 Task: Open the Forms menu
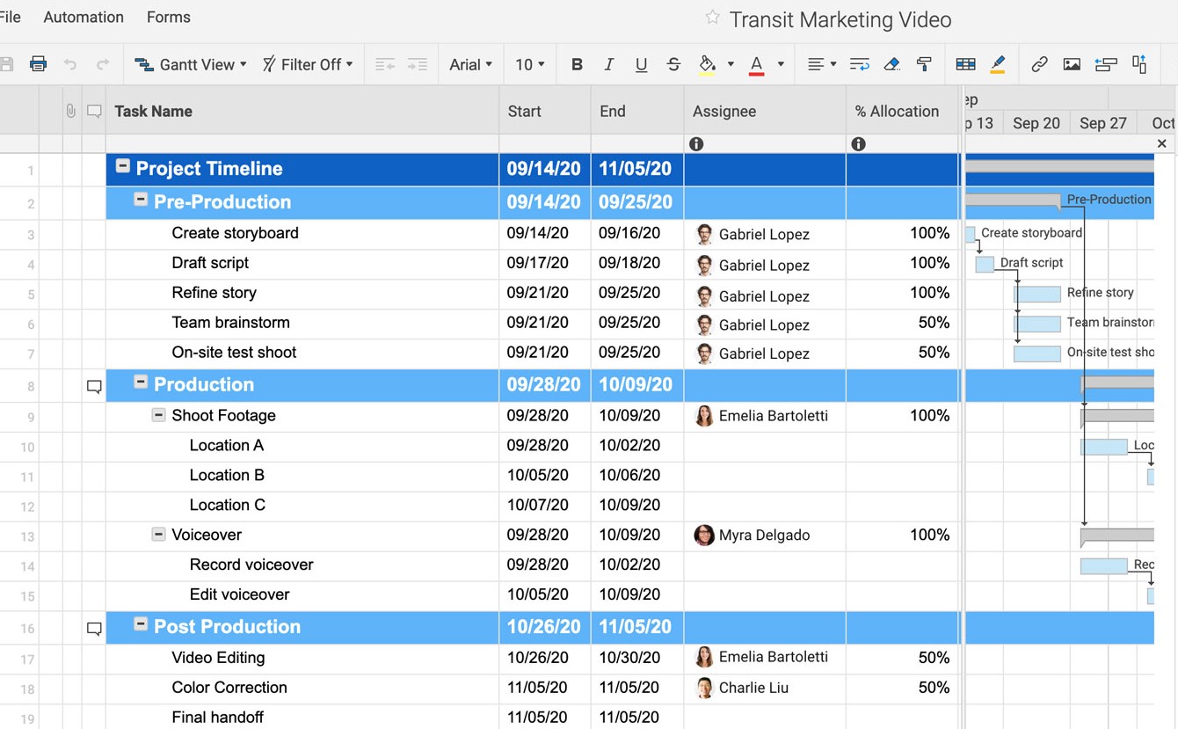[169, 17]
